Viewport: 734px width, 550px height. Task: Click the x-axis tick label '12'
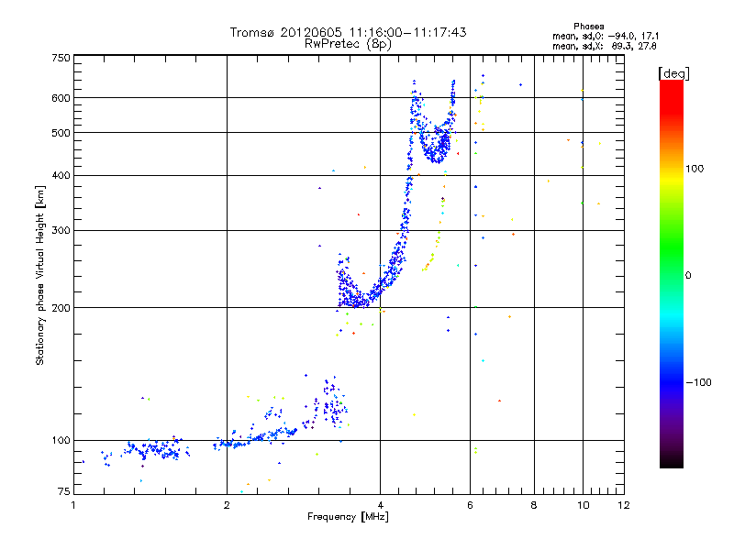pyautogui.click(x=624, y=505)
